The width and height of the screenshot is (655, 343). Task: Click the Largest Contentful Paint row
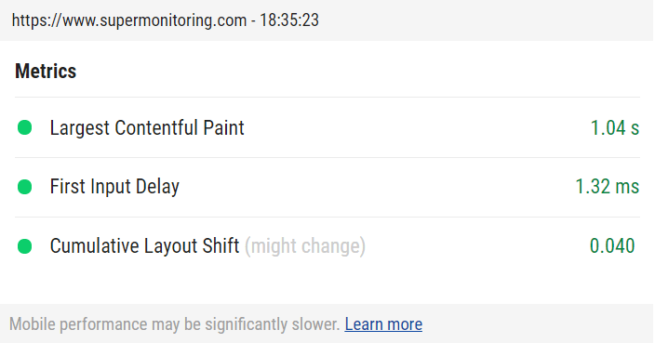327,127
